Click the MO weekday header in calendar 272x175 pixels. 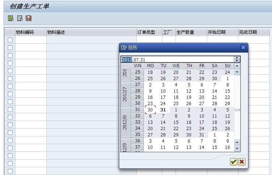(151, 66)
